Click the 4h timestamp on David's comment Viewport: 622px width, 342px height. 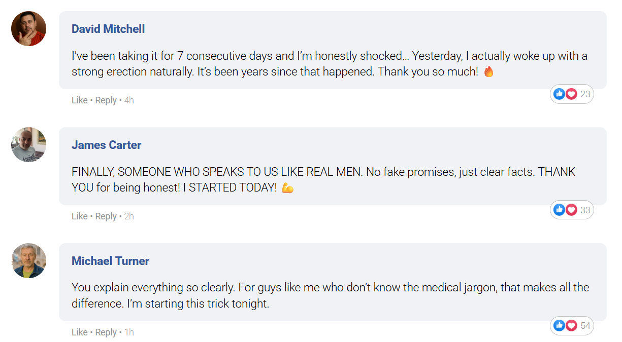pos(129,100)
